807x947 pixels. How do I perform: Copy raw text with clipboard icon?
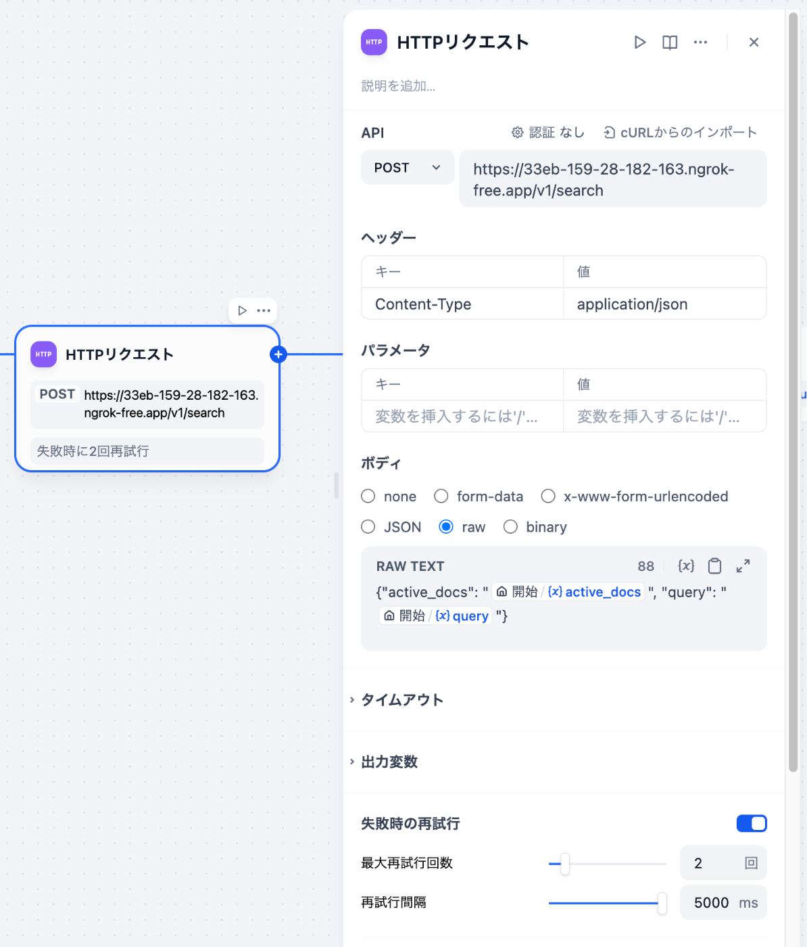coord(714,566)
